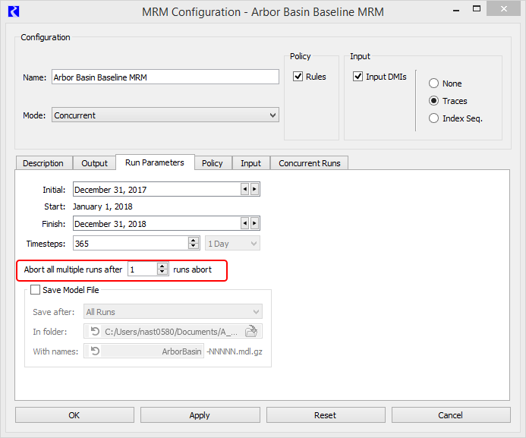This screenshot has height=438, width=526.
Task: Click the next arrow on Finish date
Action: 254,223
